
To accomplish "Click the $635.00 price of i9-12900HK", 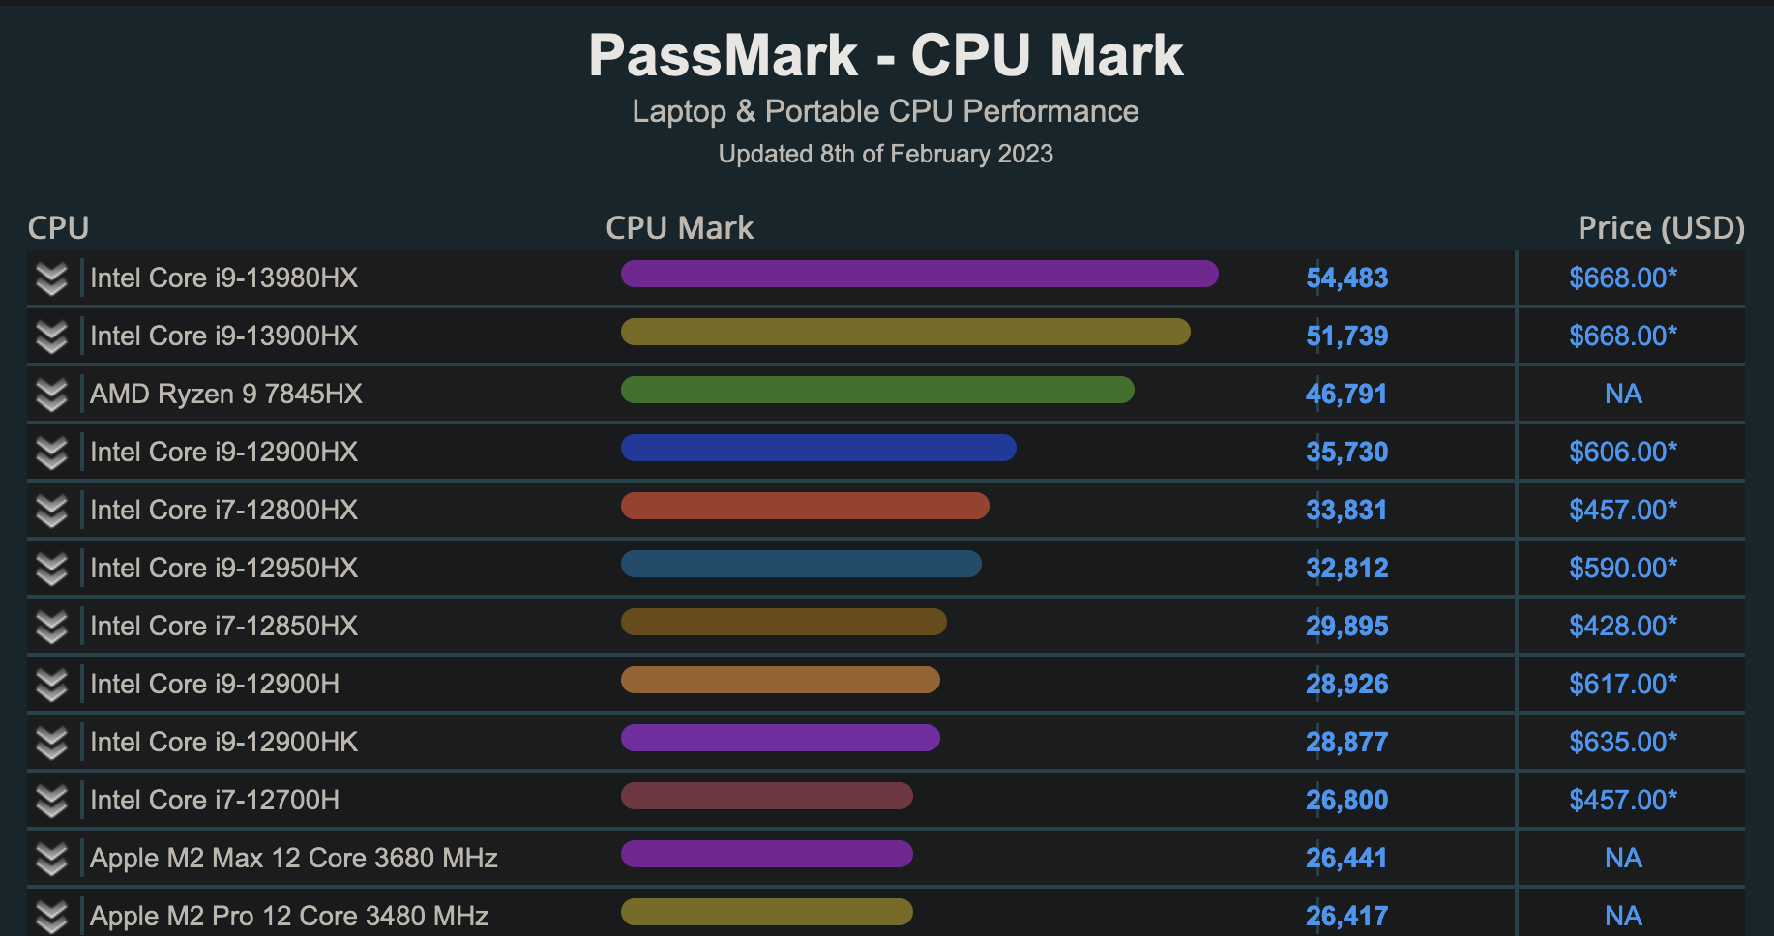I will coord(1622,742).
